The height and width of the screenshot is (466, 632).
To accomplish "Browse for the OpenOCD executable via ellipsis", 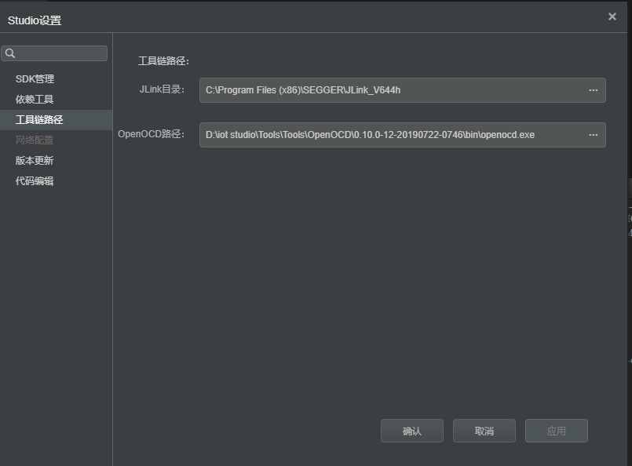I will (593, 135).
